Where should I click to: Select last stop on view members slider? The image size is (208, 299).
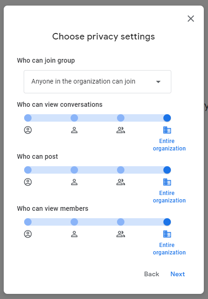(167, 222)
